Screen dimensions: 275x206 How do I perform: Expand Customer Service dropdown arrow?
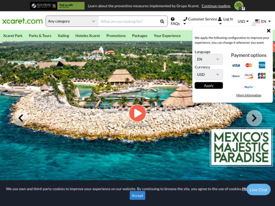click(x=185, y=24)
